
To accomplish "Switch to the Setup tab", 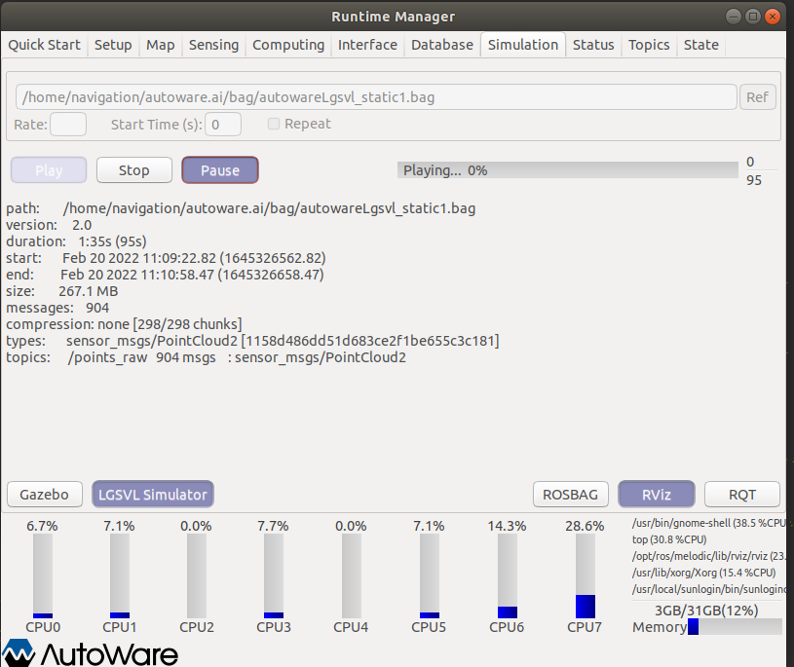I will point(113,45).
